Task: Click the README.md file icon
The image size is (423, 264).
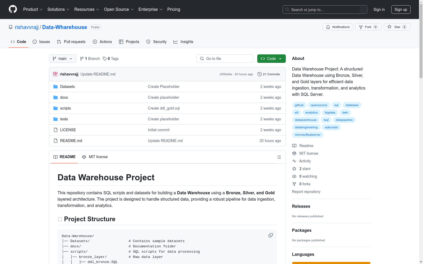Action: click(x=56, y=141)
